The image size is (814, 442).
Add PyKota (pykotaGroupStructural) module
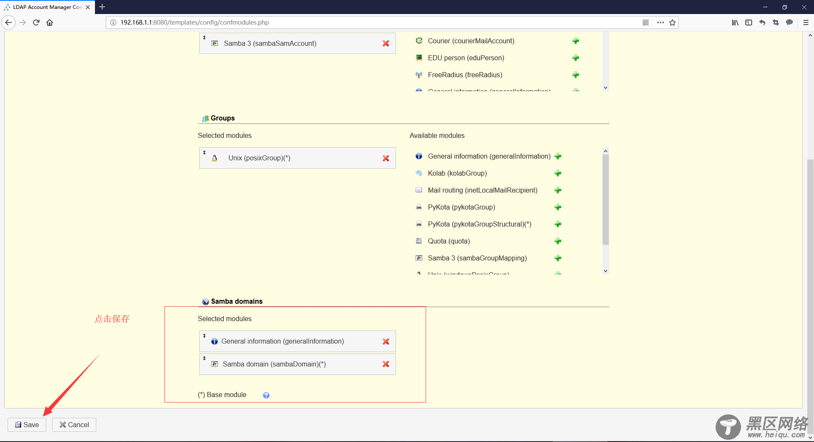(x=558, y=224)
